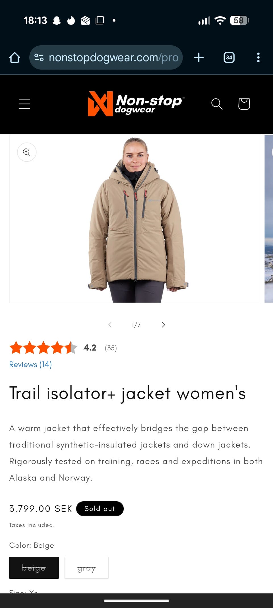Open the shopping cart icon
This screenshot has width=273, height=608.
244,104
